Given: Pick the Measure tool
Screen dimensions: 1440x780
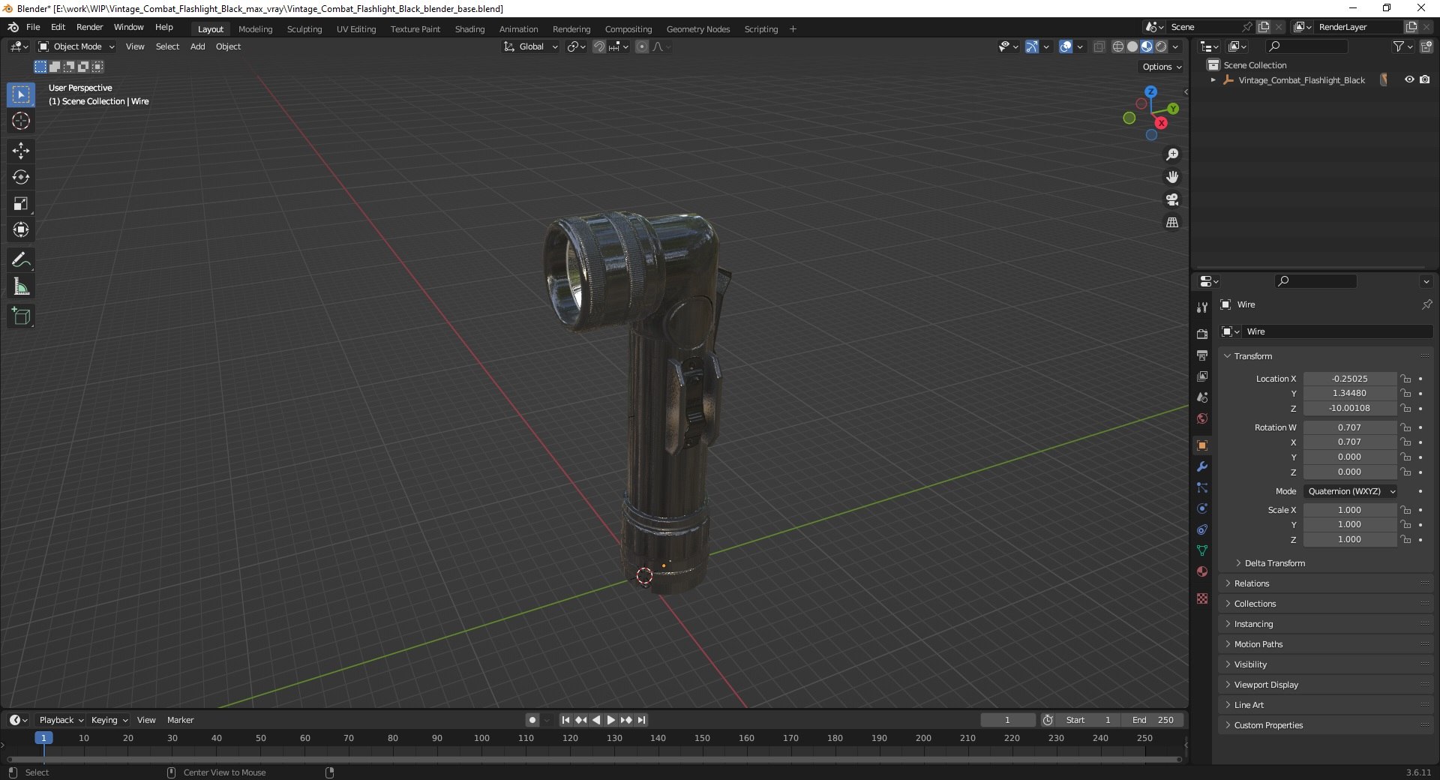Looking at the screenshot, I should click(x=21, y=286).
